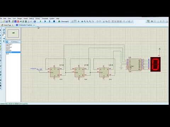Viewport: 170px width, 127px height.
Task: Click the ground symbol near U3
Action: (121, 68)
